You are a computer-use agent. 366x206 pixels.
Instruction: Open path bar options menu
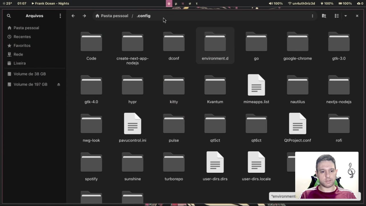(x=312, y=16)
